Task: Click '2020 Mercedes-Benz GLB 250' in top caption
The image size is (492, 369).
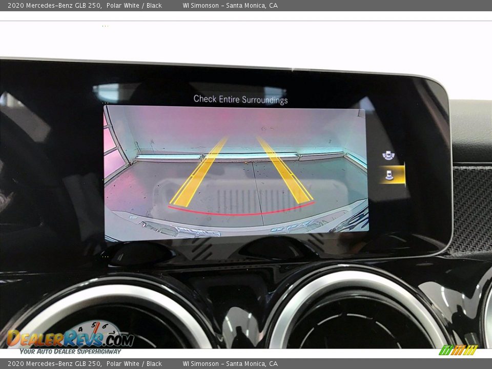Action: tap(55, 5)
